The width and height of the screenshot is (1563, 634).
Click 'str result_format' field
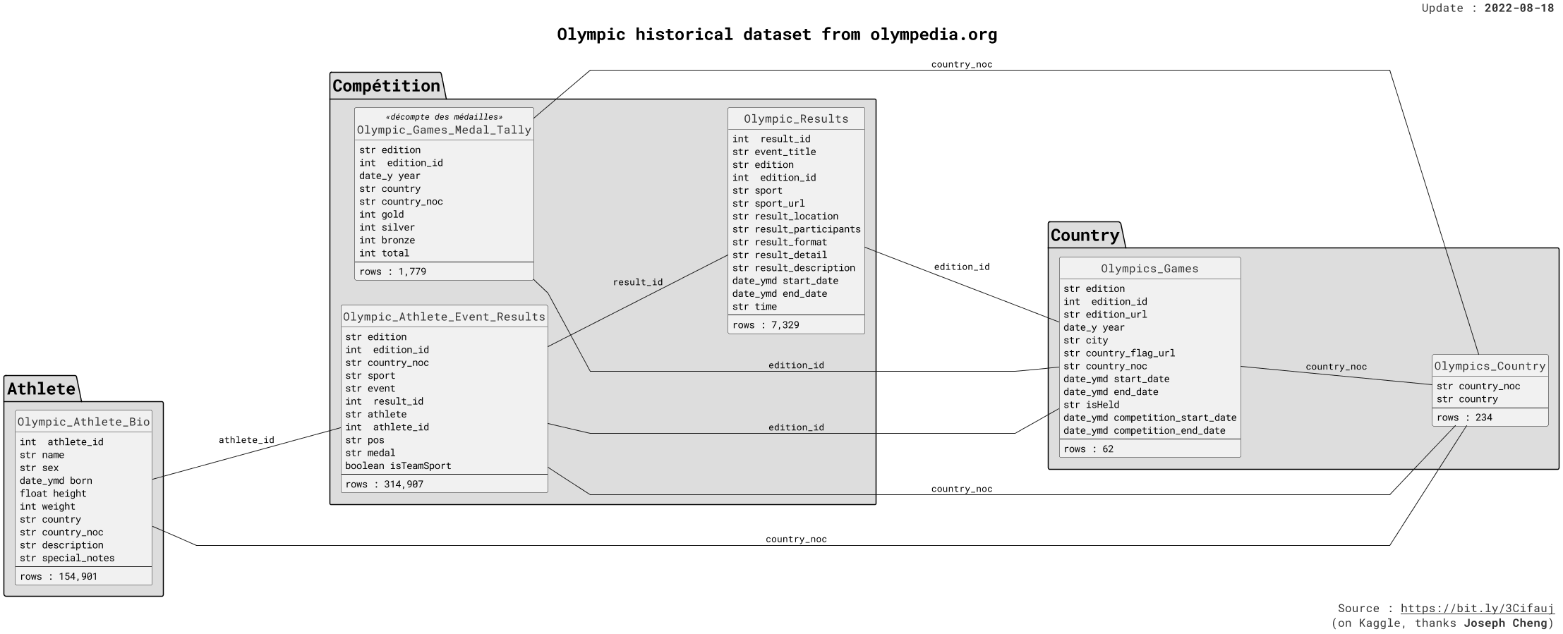(780, 242)
